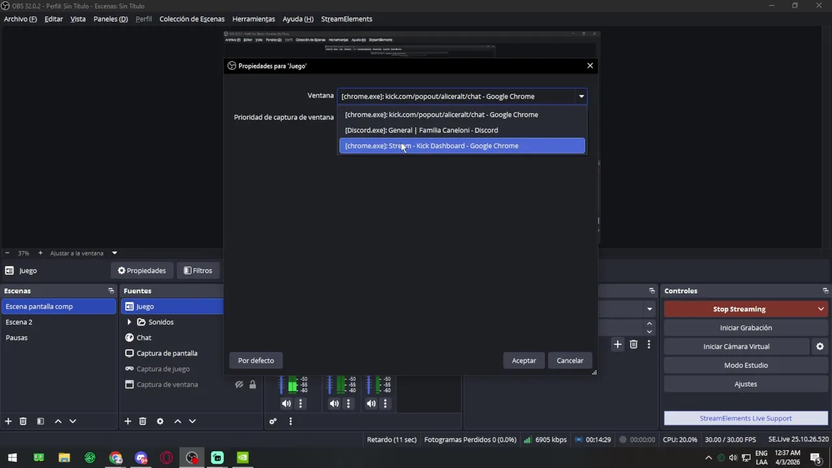
Task: Open Windows notification center
Action: click(815, 458)
